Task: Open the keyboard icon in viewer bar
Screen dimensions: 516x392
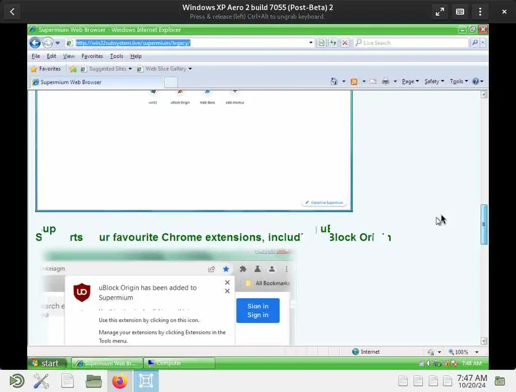Action: pyautogui.click(x=460, y=12)
